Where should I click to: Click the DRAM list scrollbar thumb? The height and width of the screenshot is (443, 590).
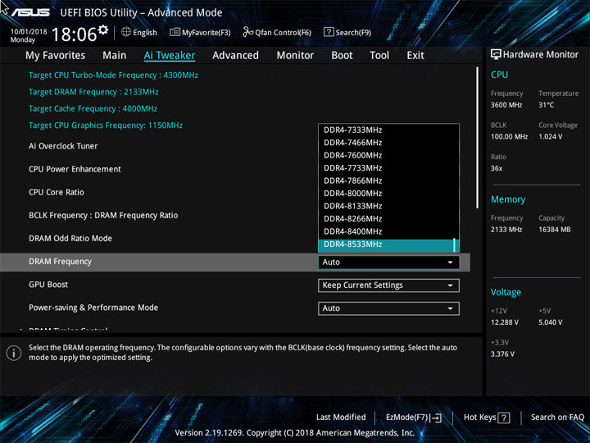(x=455, y=244)
